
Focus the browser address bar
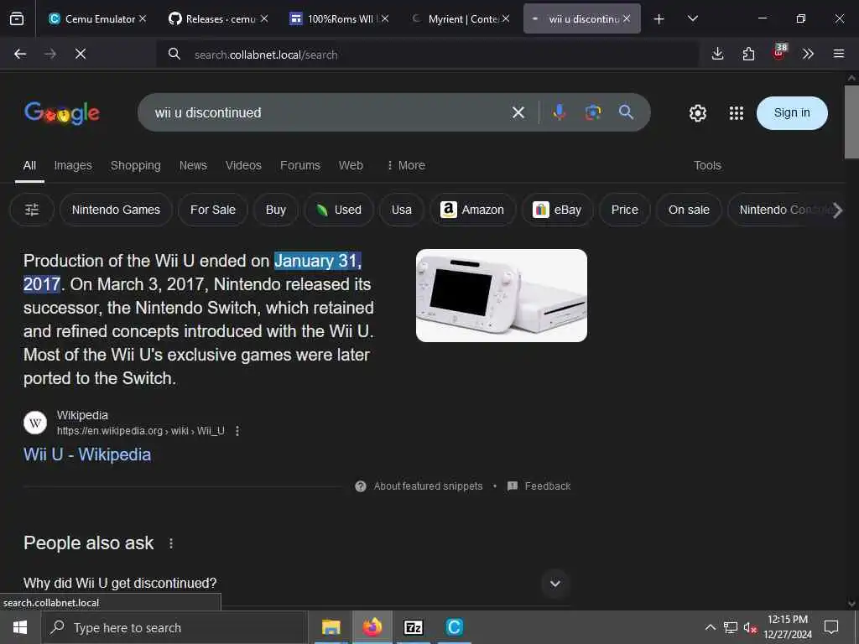click(x=427, y=55)
